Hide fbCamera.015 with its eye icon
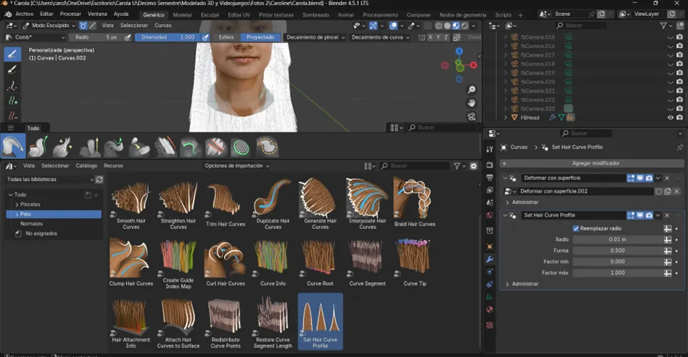This screenshot has height=357, width=688. [x=670, y=37]
